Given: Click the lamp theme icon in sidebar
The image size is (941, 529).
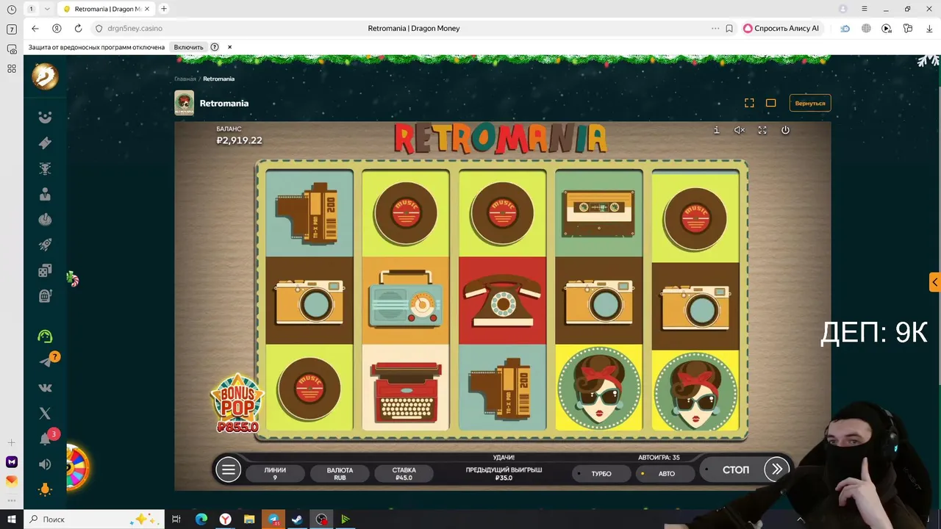Looking at the screenshot, I should tap(45, 489).
